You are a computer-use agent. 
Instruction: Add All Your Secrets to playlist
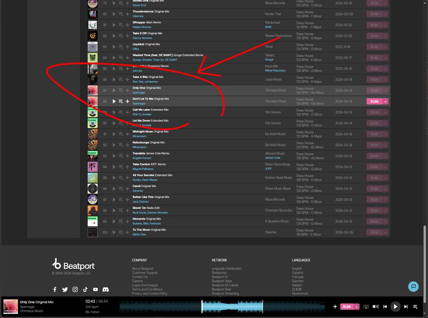[x=128, y=178]
